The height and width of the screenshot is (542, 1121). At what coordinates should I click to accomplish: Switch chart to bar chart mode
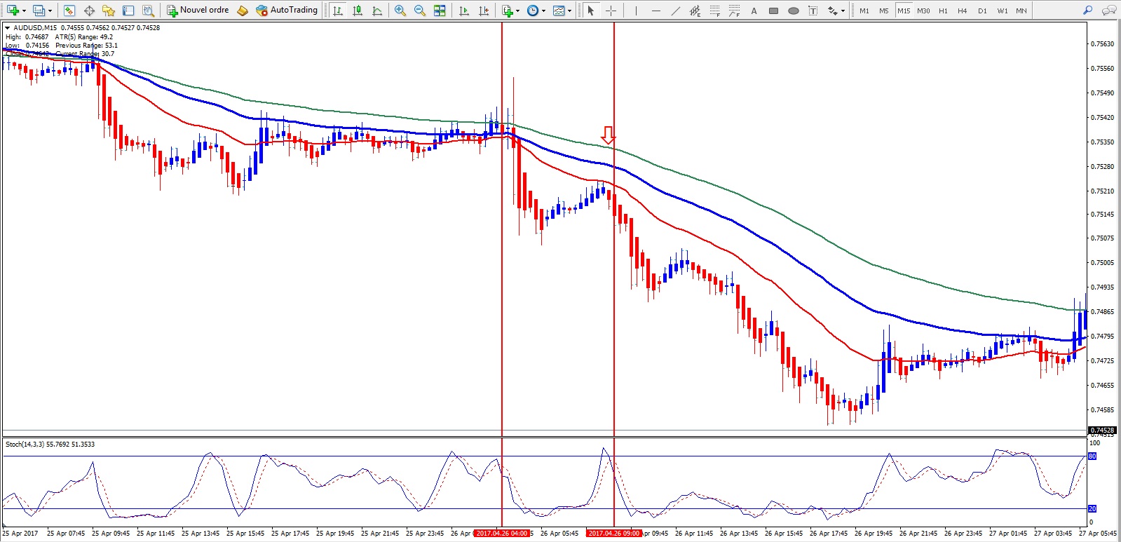(338, 11)
